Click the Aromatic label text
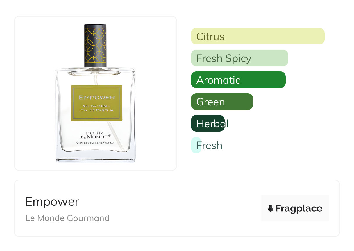Image resolution: width=354 pixels, height=251 pixels. click(x=218, y=80)
